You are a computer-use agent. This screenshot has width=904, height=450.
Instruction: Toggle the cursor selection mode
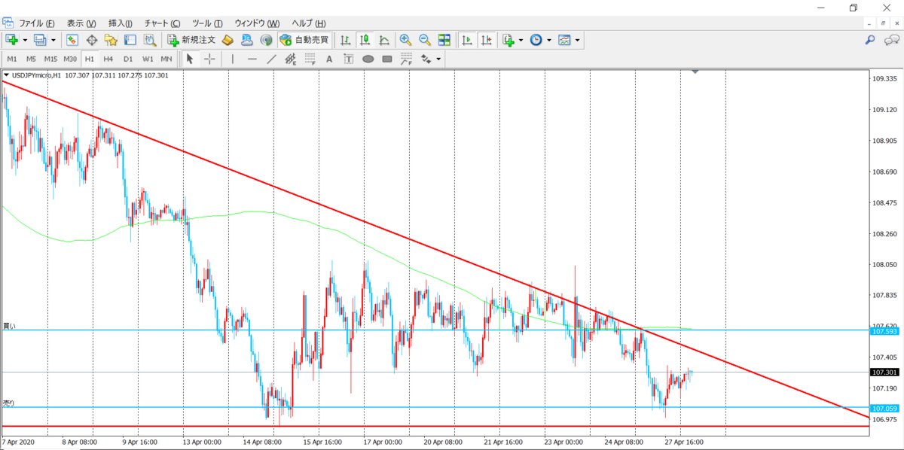tap(190, 59)
